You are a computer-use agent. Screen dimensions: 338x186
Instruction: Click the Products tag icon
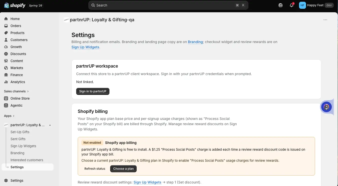6,33
